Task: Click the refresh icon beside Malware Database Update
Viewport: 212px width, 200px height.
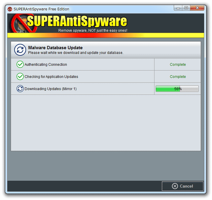Action: (20, 50)
